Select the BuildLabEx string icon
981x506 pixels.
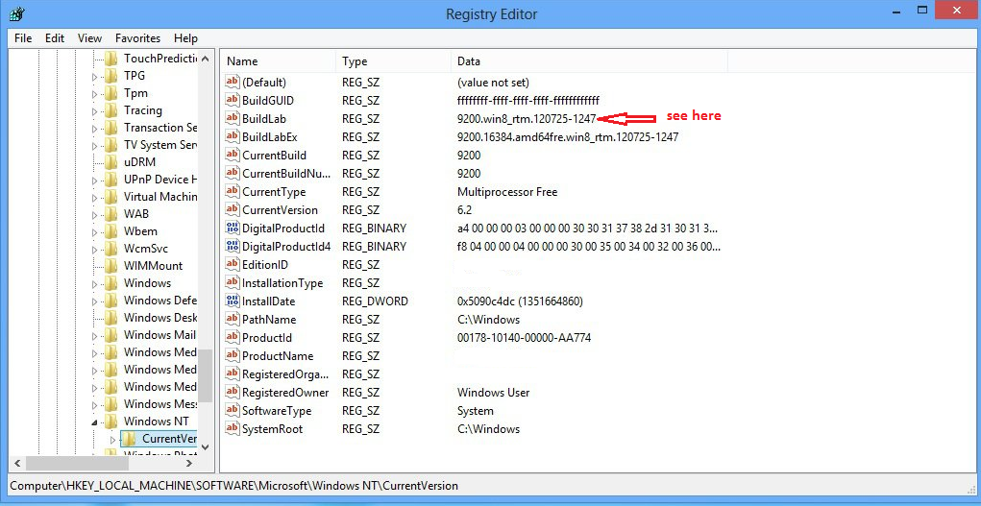coord(233,136)
